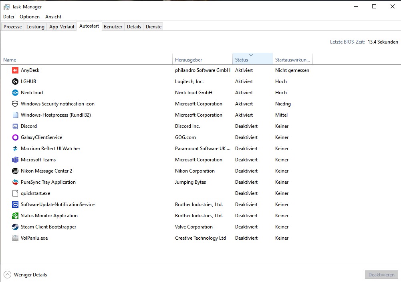Click publisher Creative Technology Ltd

click(200, 238)
